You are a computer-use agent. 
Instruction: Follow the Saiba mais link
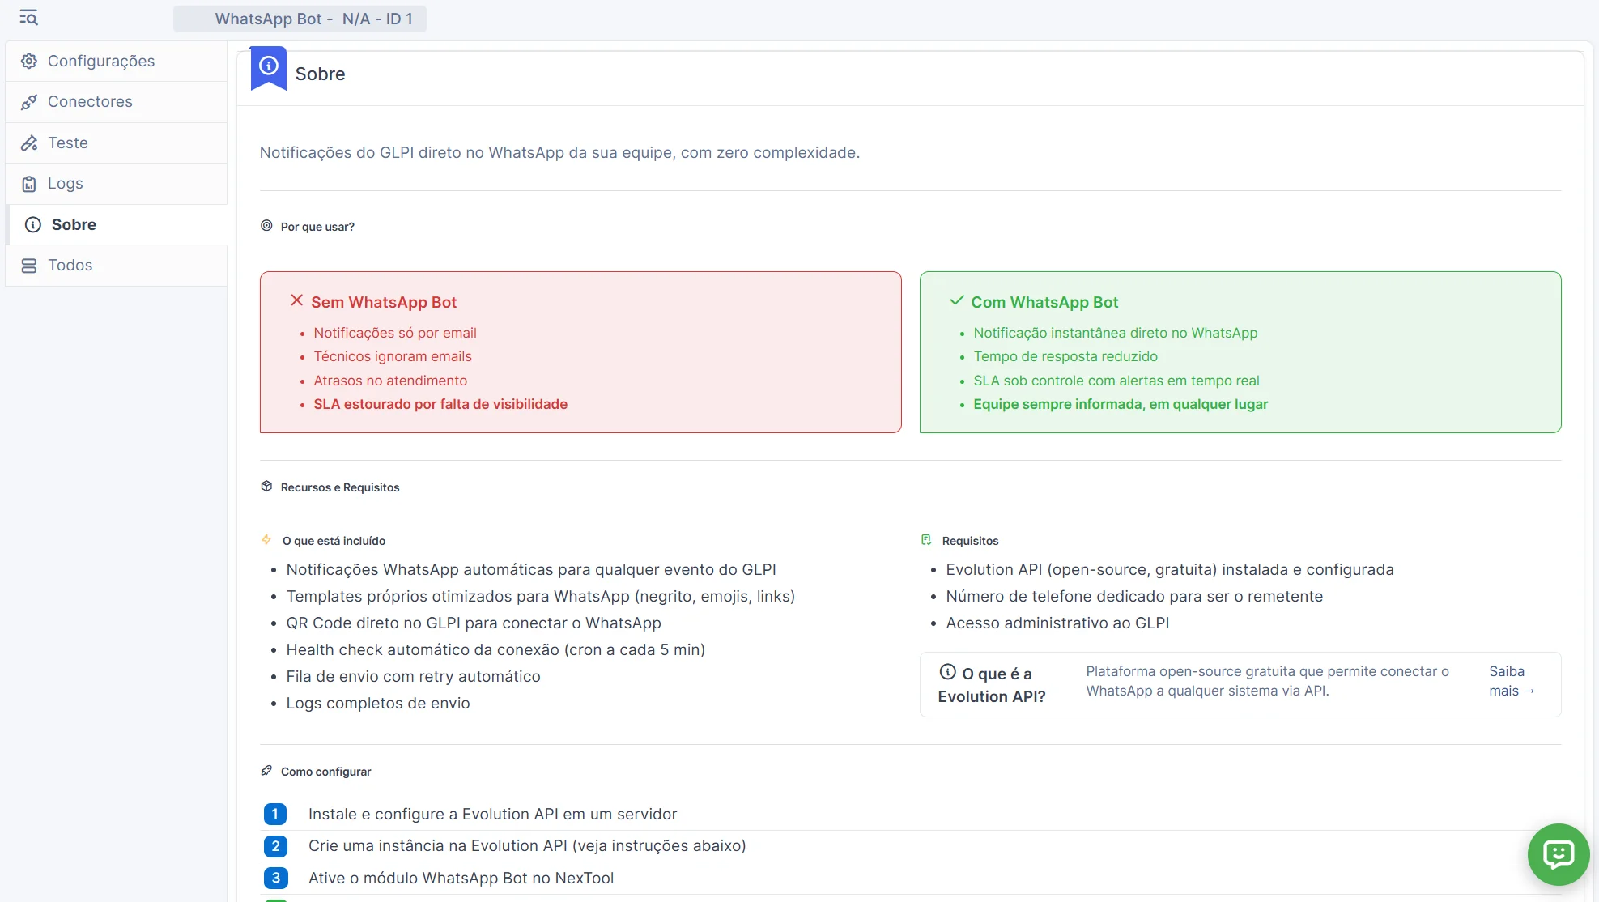(x=1512, y=681)
